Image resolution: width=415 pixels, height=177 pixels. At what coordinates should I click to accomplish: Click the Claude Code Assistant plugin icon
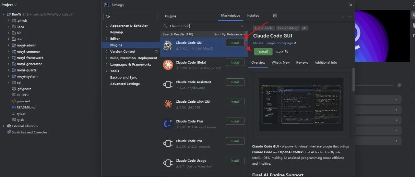pyautogui.click(x=168, y=85)
